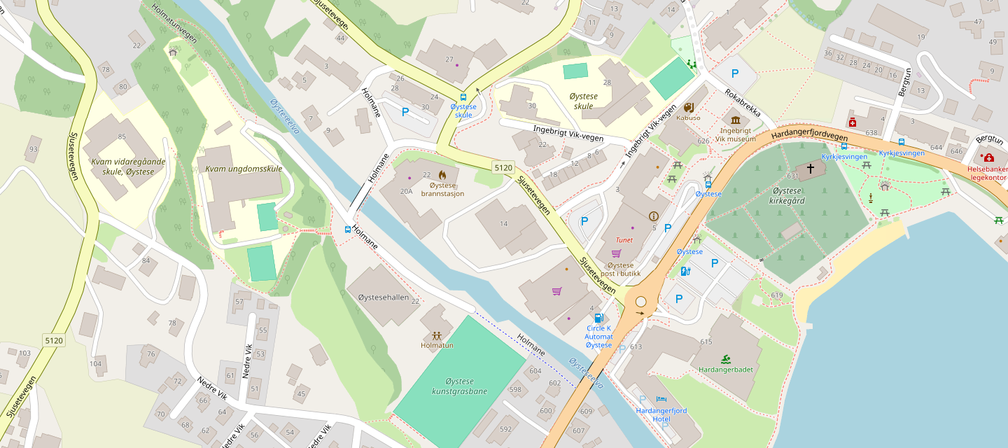Select the Circle K fuel pump icon
Image resolution: width=1008 pixels, height=448 pixels.
598,318
